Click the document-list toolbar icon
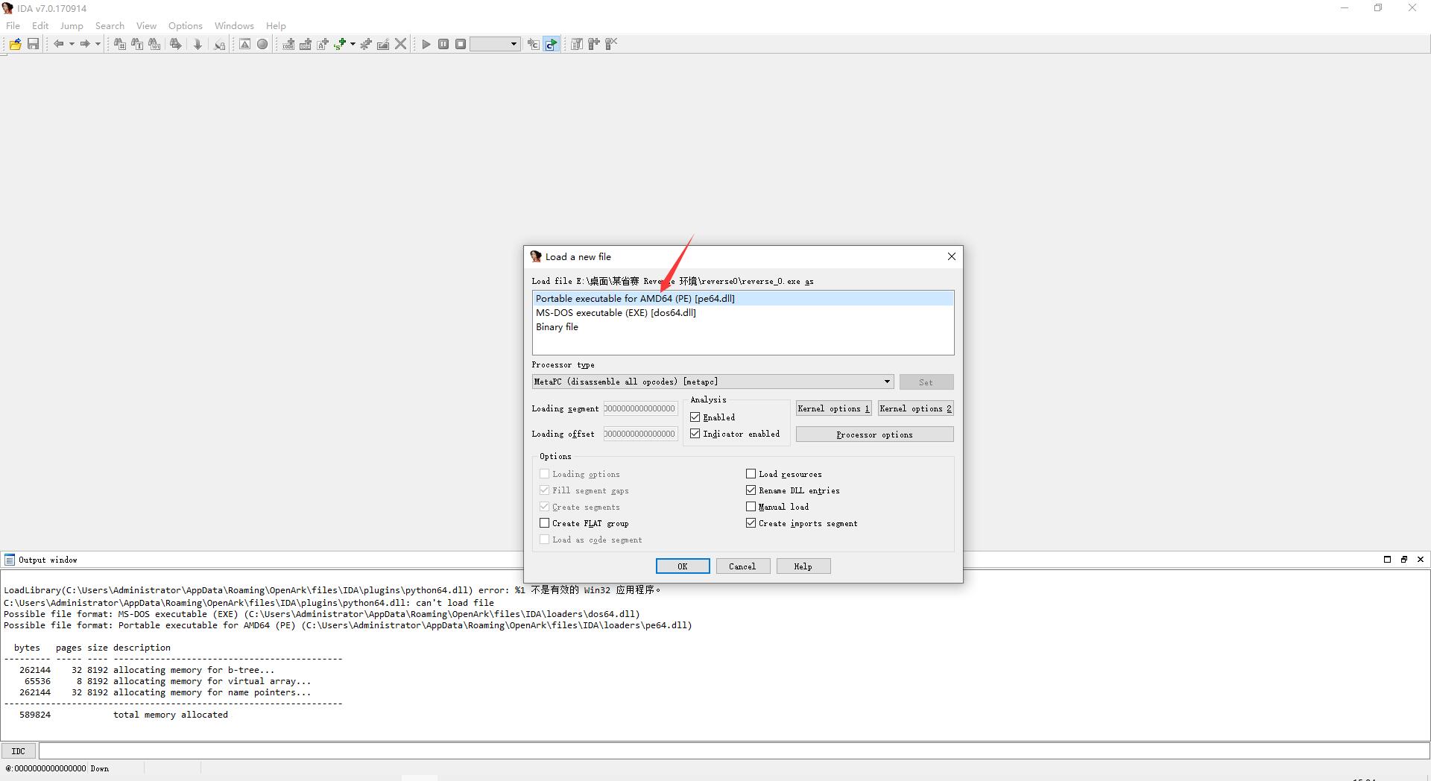The height and width of the screenshot is (781, 1431). pyautogui.click(x=577, y=44)
